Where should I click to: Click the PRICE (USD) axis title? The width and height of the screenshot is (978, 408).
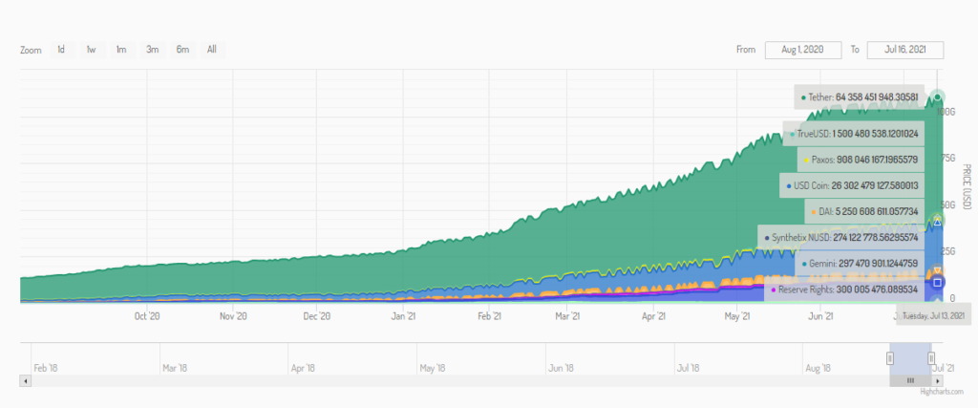pos(967,186)
